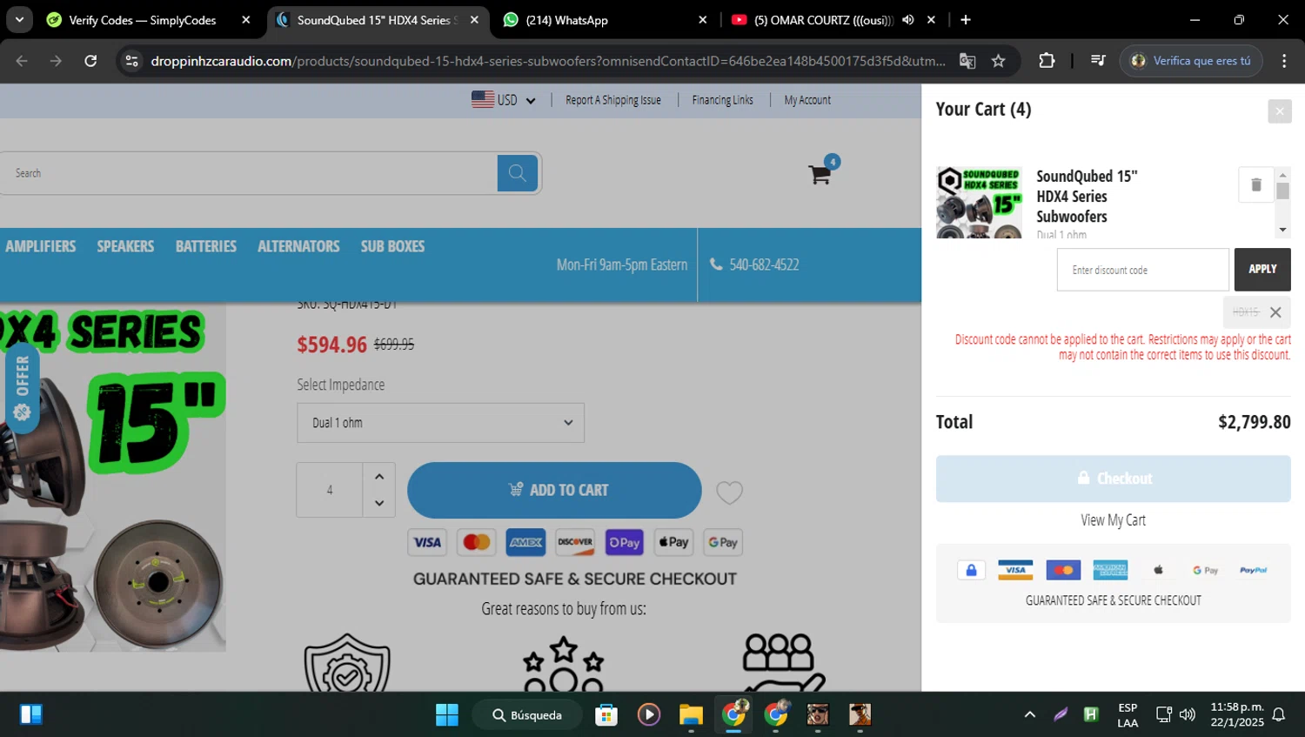
Task: Open File Explorer from taskbar
Action: [692, 715]
